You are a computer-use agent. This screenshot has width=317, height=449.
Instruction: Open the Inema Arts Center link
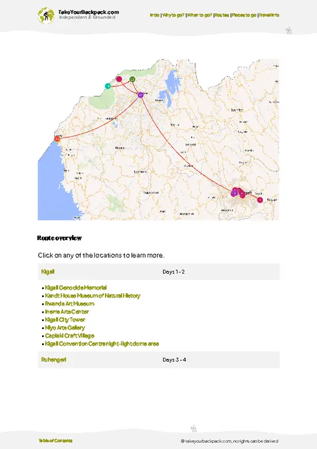67,312
